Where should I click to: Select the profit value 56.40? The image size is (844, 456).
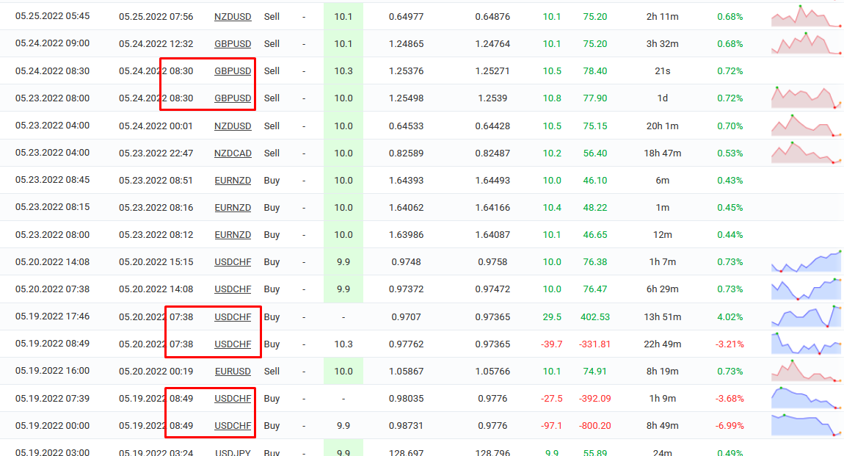[x=594, y=153]
